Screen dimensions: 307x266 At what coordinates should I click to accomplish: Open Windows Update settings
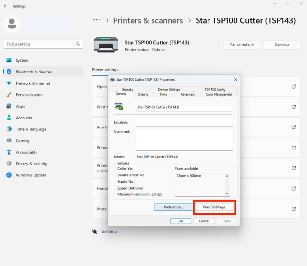tap(44, 175)
